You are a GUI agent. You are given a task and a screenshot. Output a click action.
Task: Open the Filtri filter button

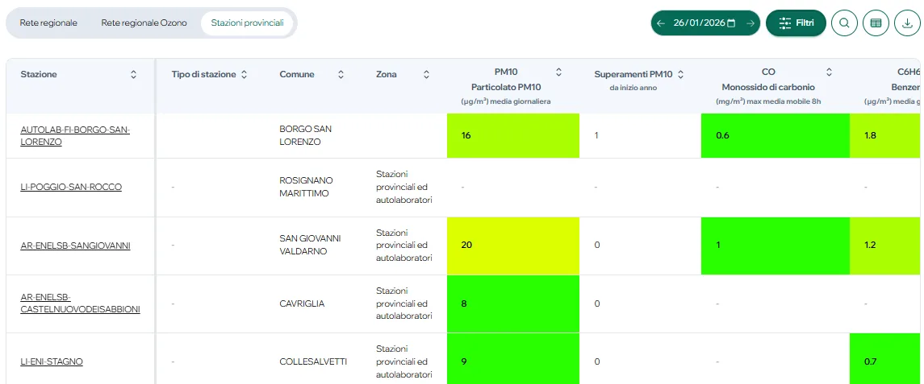coord(796,23)
